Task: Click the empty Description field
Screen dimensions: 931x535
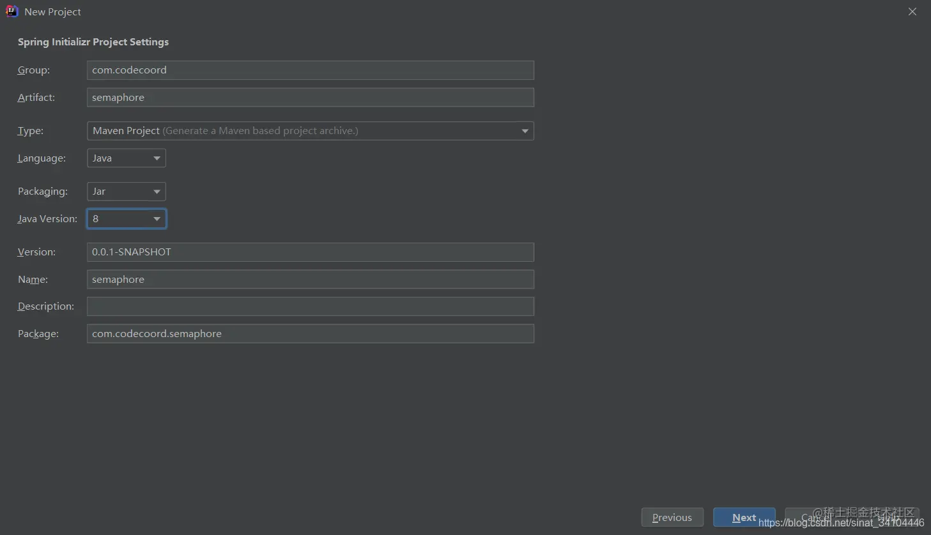Action: point(311,306)
